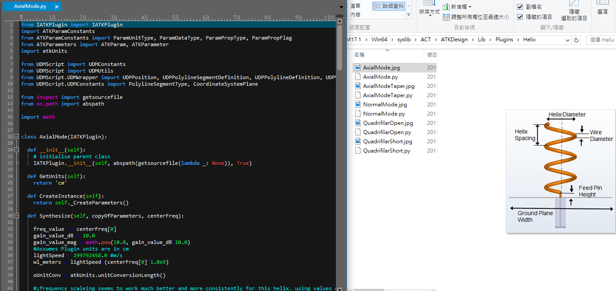Collapse the class AxialMode code fold

pos(17,137)
